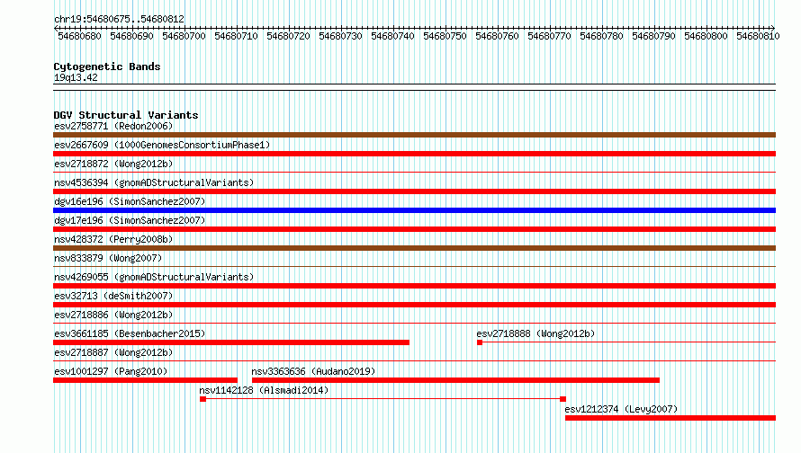Select the red esv32713 variant bar
The width and height of the screenshot is (801, 453).
[414, 305]
